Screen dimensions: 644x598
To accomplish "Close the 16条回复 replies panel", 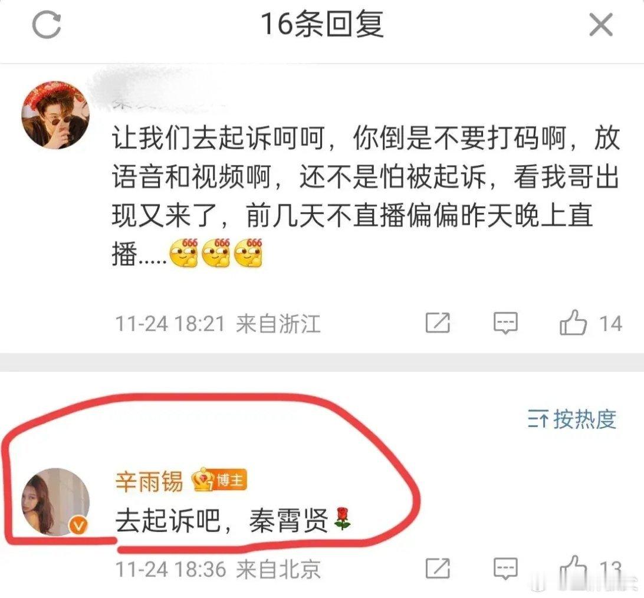I will click(x=601, y=25).
